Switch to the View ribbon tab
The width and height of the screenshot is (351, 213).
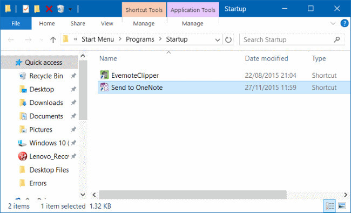[107, 23]
